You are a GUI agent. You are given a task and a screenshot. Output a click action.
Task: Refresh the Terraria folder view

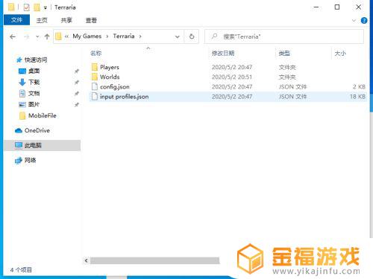pos(192,36)
